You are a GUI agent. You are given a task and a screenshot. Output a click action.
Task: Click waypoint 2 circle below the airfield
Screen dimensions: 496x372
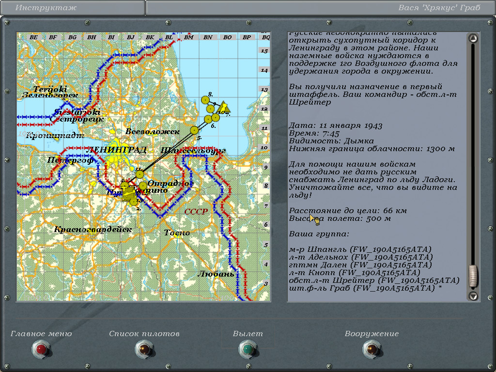pos(134,202)
